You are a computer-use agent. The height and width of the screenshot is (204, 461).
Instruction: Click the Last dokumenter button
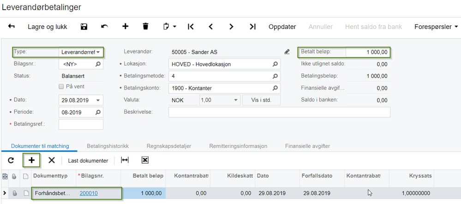click(x=88, y=160)
